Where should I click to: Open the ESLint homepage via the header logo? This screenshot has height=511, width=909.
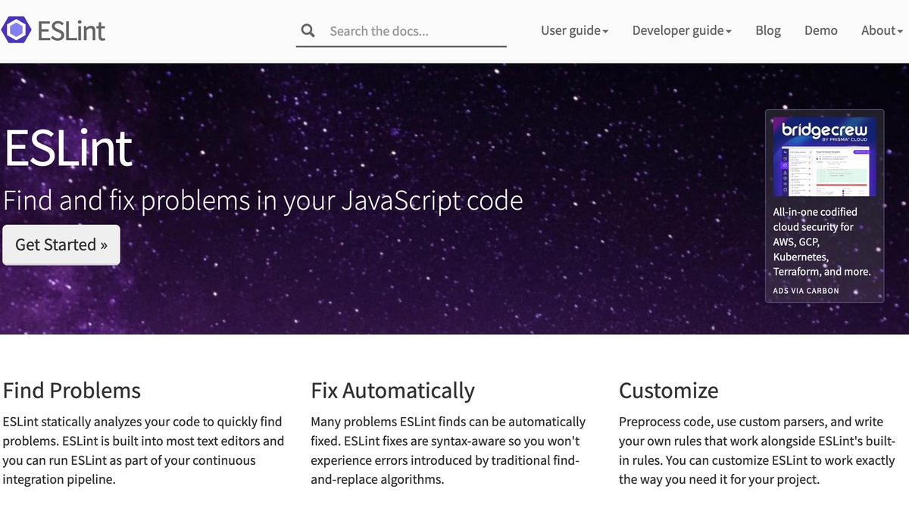pos(53,30)
